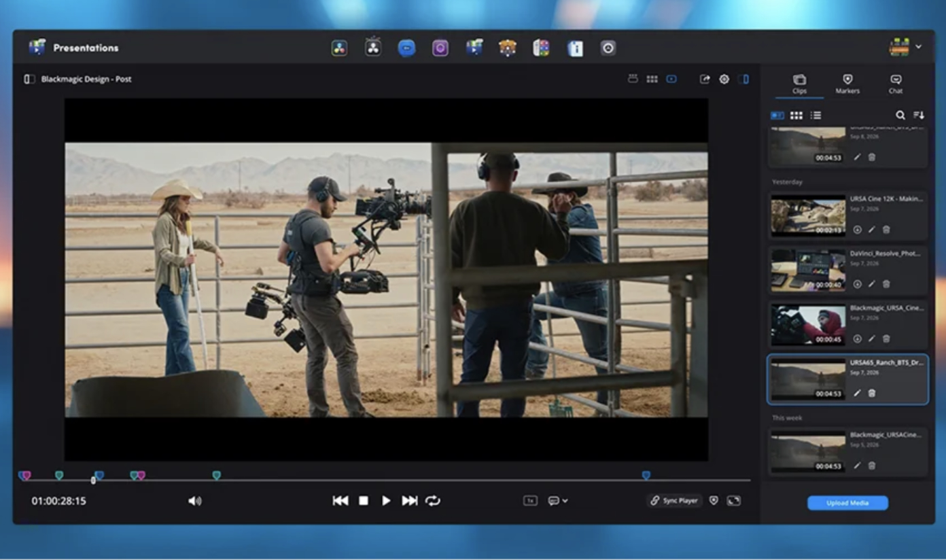Edit the Blackmagic_URSA_Cine clip dated Sep 7

pos(872,338)
